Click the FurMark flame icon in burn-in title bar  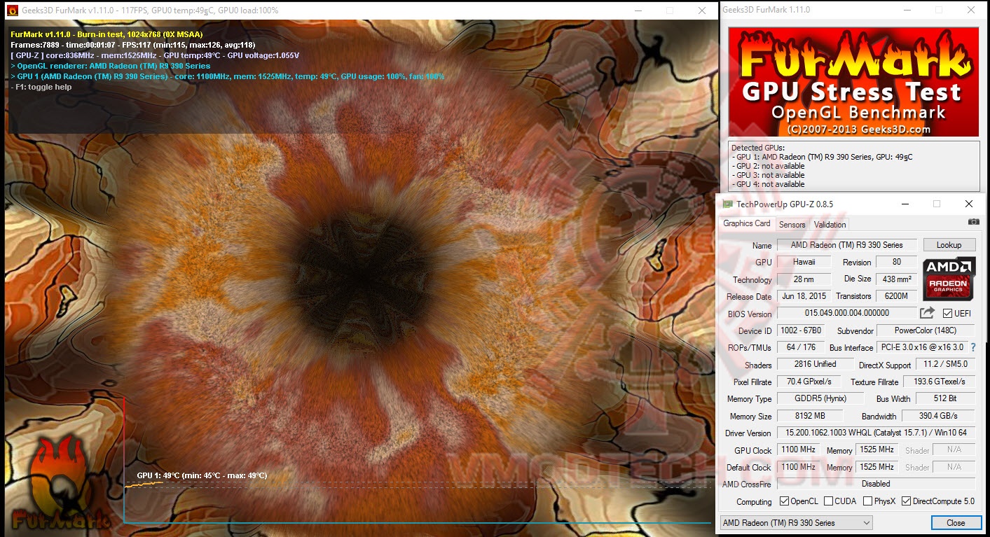[12, 11]
